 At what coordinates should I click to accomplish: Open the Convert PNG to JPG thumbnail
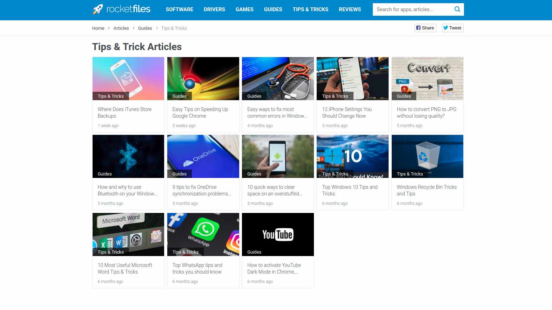pyautogui.click(x=428, y=78)
